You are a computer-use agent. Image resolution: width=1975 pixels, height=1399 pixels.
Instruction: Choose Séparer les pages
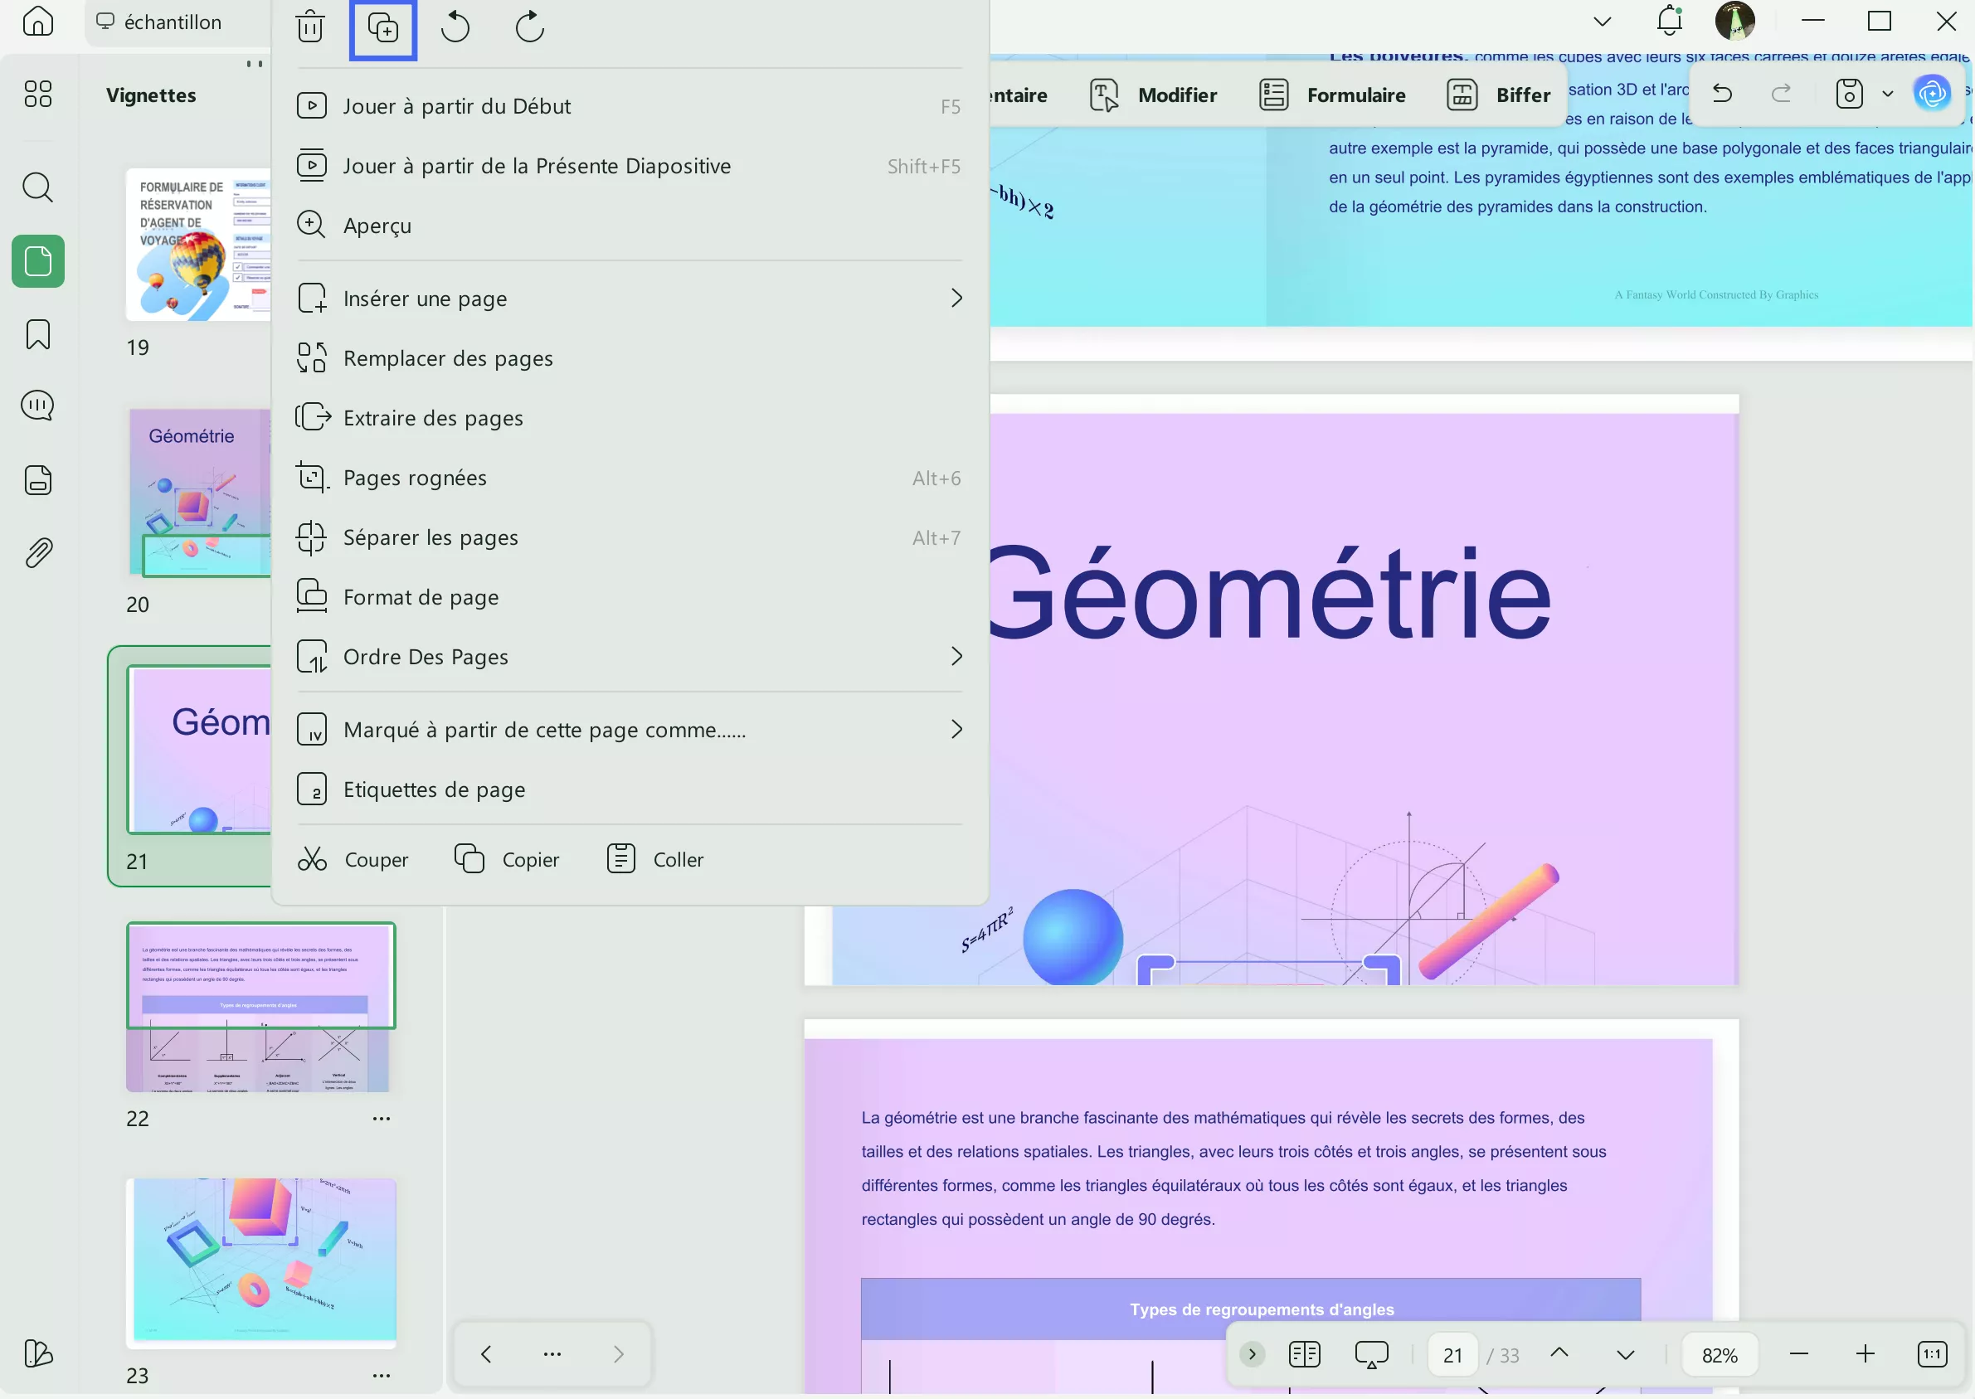coord(431,537)
